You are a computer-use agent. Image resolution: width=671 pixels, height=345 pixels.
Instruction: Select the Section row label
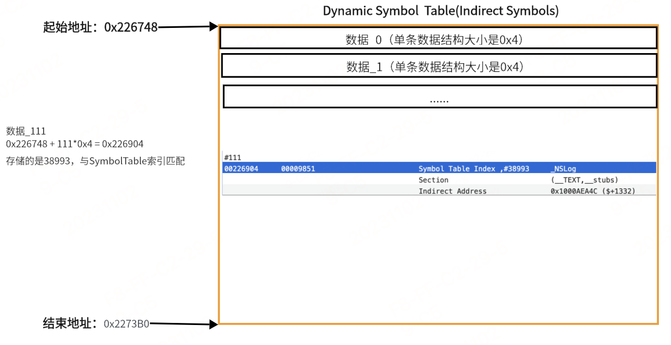433,180
